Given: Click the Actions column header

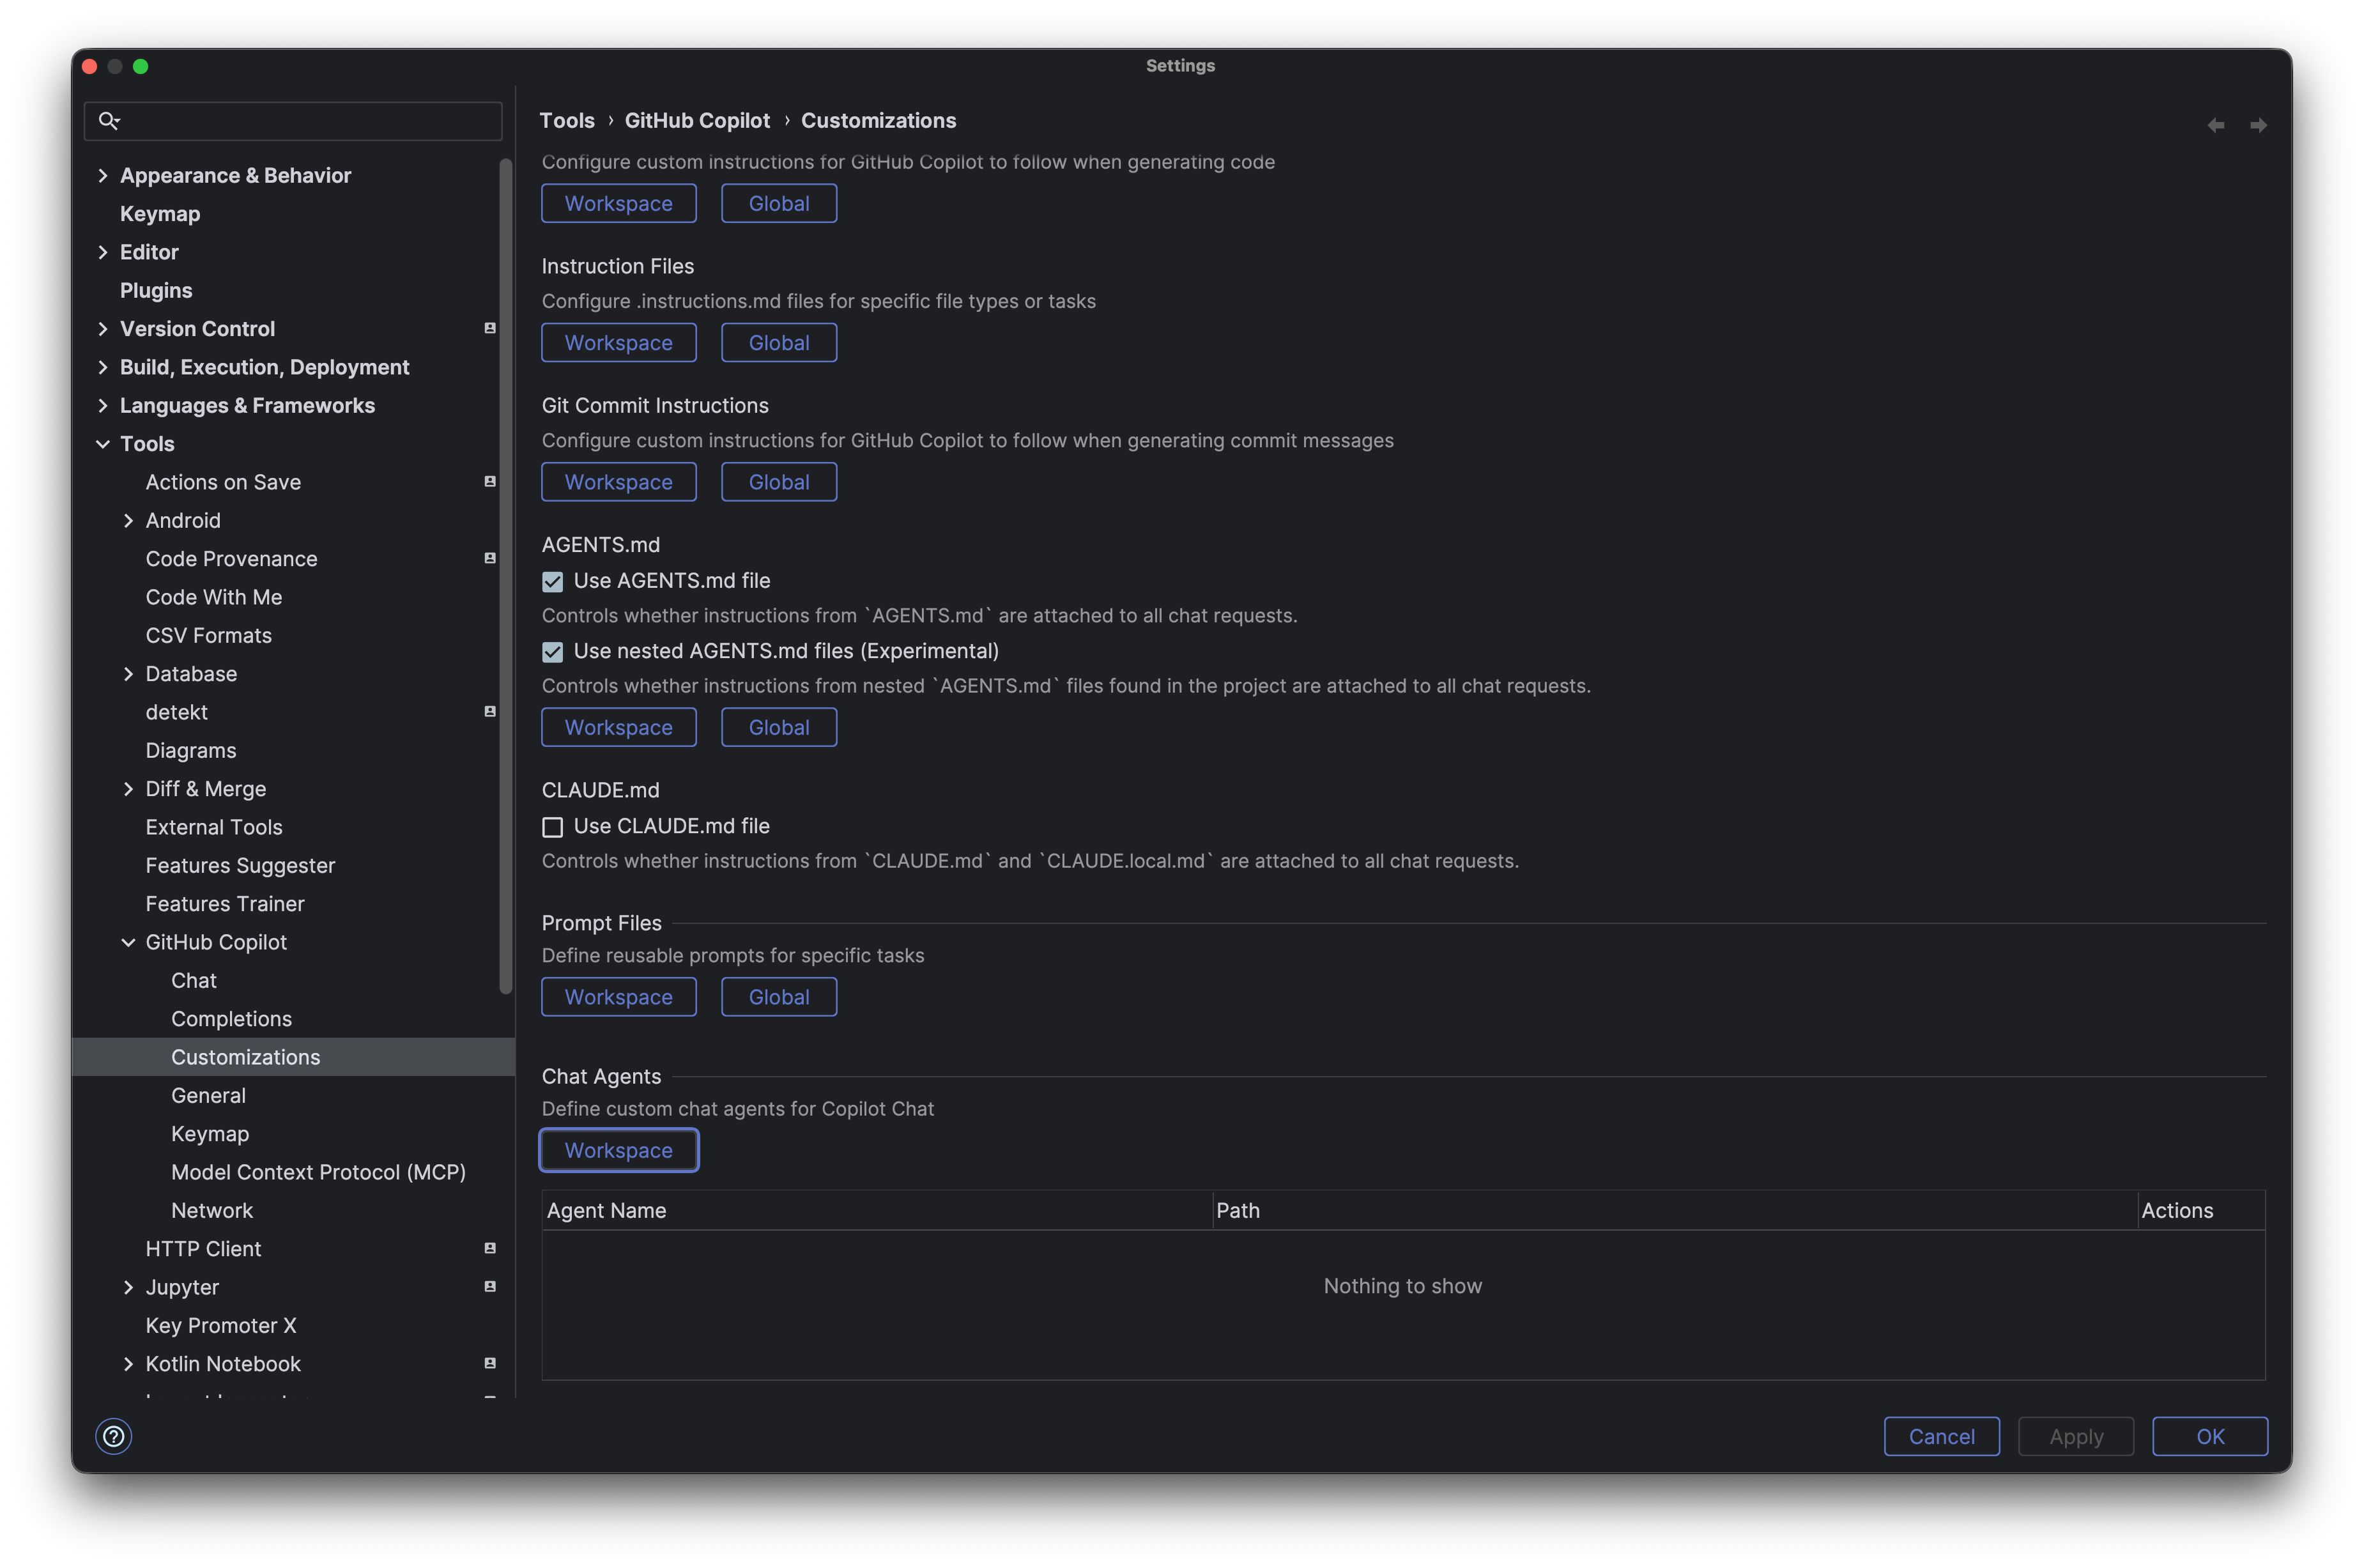Looking at the screenshot, I should tap(2201, 1210).
